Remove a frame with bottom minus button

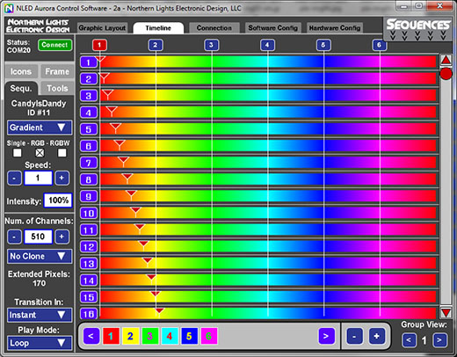pos(354,336)
